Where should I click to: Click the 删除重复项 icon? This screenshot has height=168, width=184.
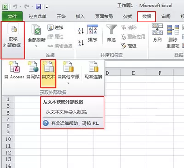coord(173,30)
